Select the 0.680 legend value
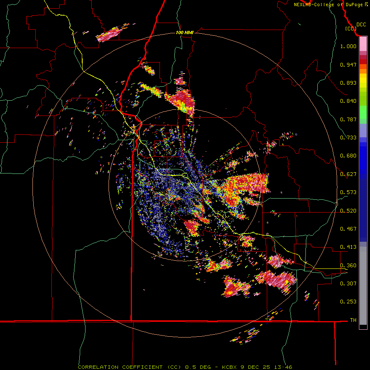 pos(348,156)
